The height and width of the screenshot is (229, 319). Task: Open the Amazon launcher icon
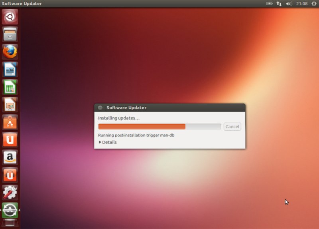(x=10, y=157)
